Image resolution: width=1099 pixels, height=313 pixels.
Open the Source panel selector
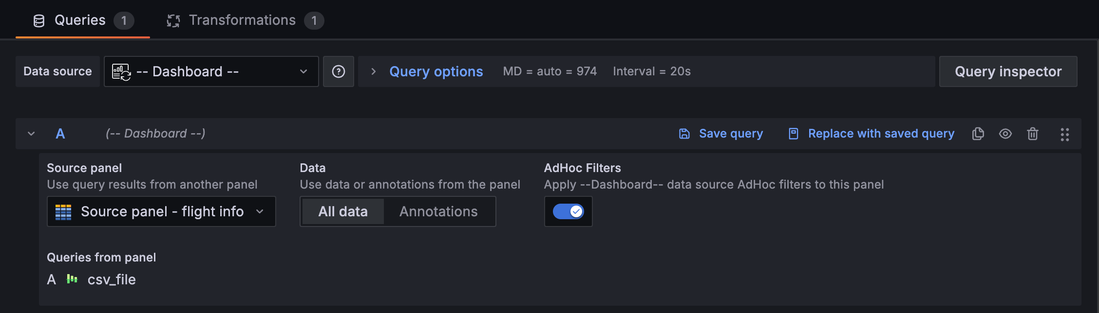(x=161, y=211)
